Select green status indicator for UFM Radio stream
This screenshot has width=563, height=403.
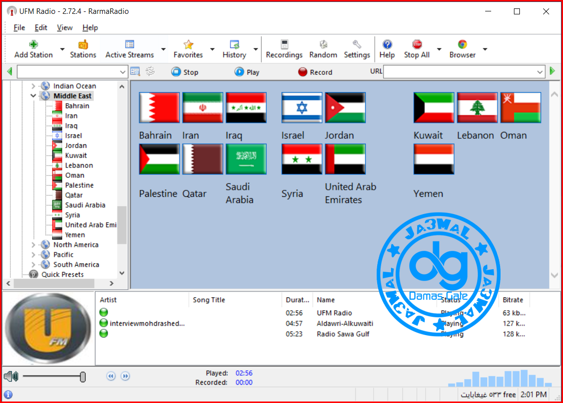click(x=104, y=312)
